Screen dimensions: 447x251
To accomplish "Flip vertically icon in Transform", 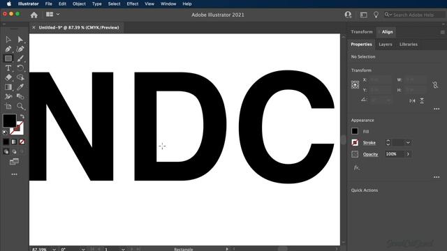I will coord(422,100).
